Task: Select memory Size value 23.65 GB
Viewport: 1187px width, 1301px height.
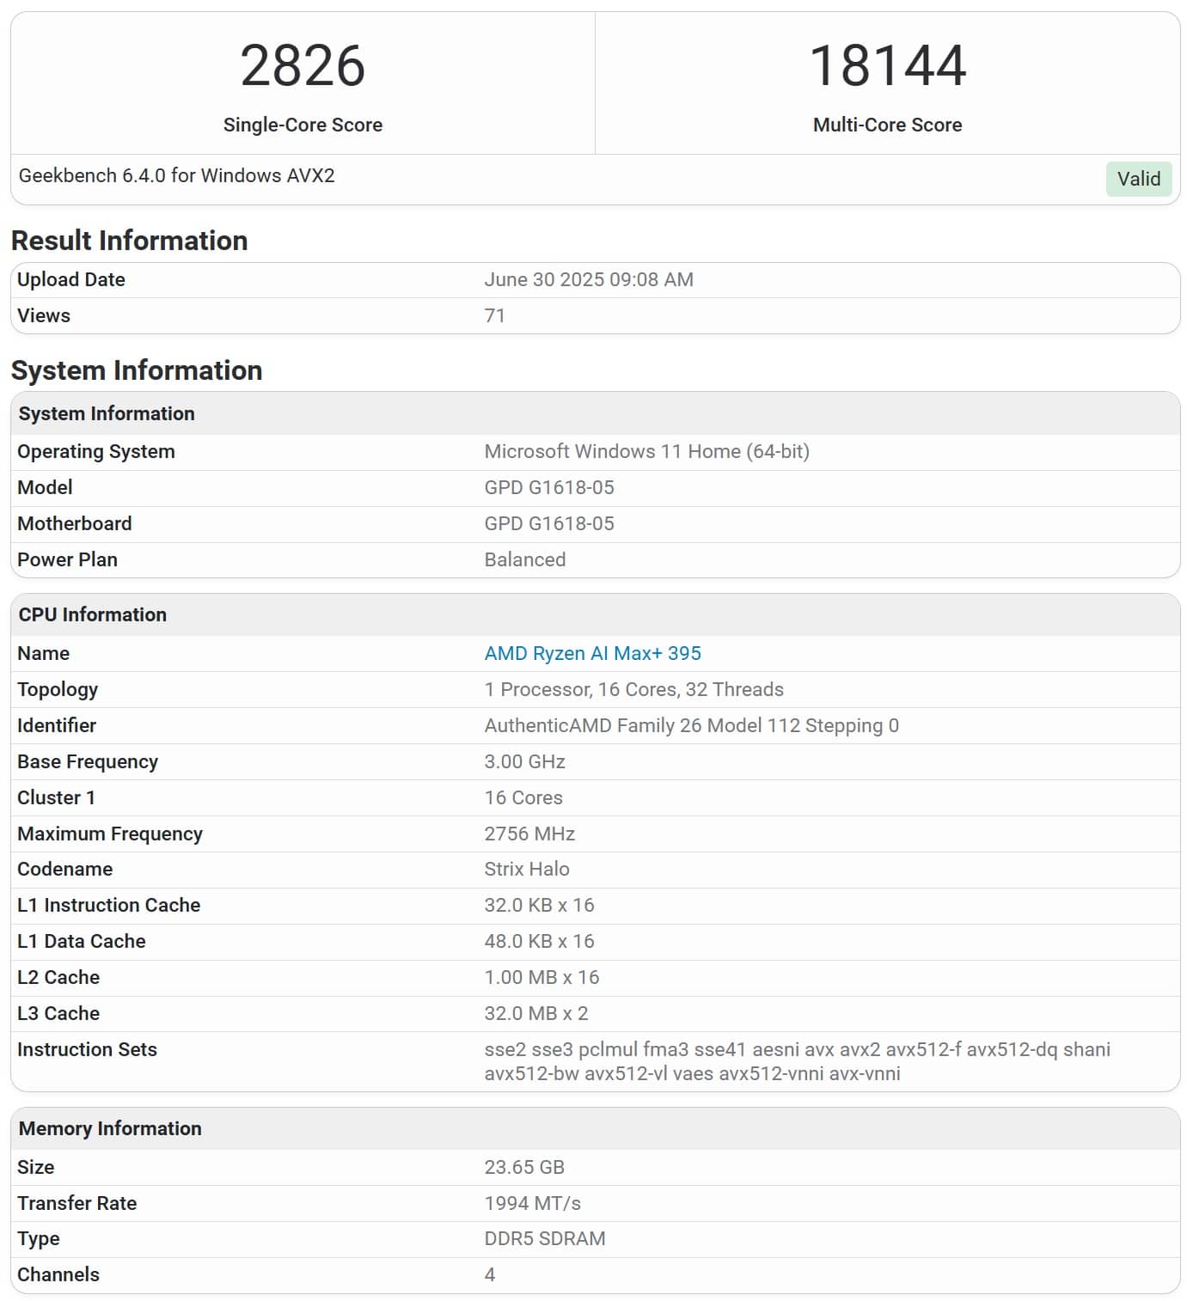Action: [x=524, y=1167]
